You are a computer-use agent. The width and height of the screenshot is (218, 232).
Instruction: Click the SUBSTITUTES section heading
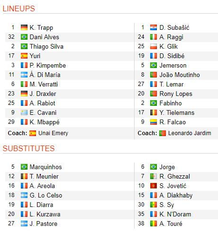[x=28, y=148]
